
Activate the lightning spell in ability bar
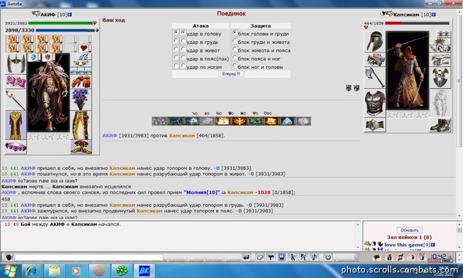[x=176, y=121]
